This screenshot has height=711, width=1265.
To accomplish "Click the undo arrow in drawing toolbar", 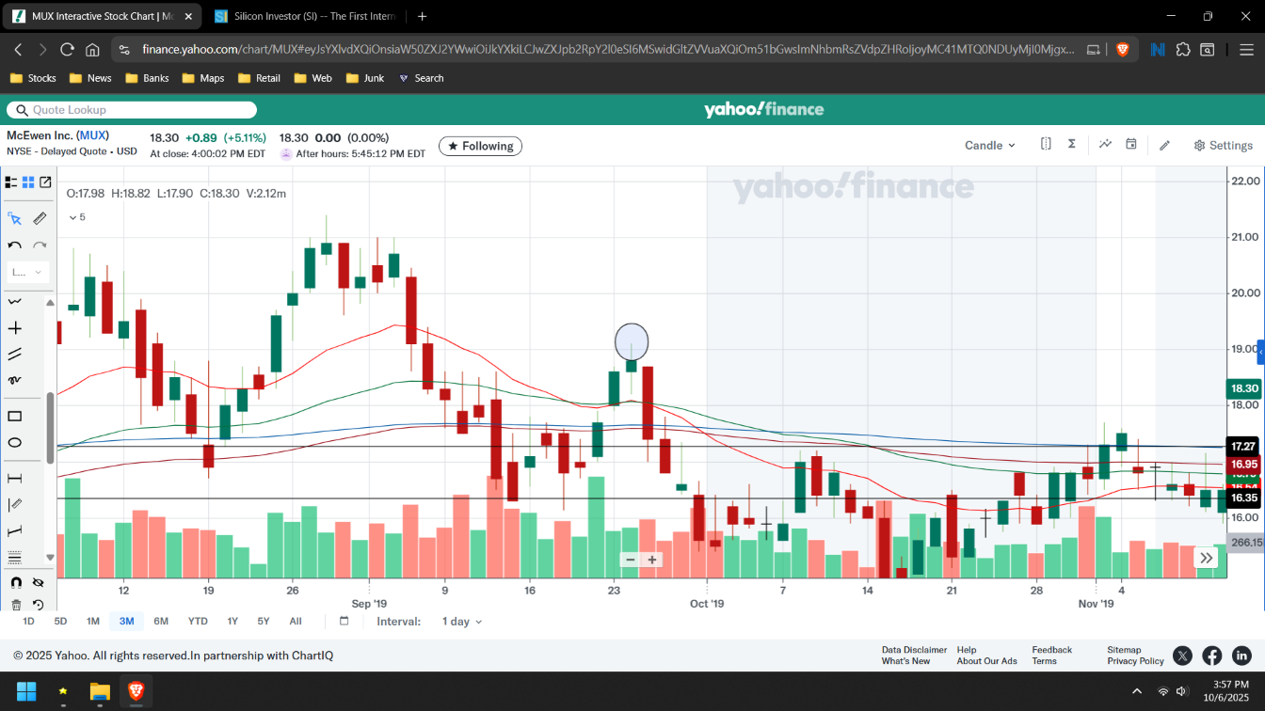I will tap(15, 245).
